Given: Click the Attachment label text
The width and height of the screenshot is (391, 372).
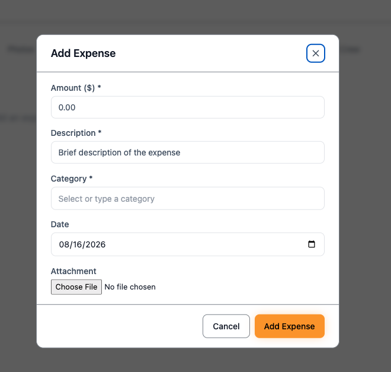Looking at the screenshot, I should pyautogui.click(x=73, y=271).
